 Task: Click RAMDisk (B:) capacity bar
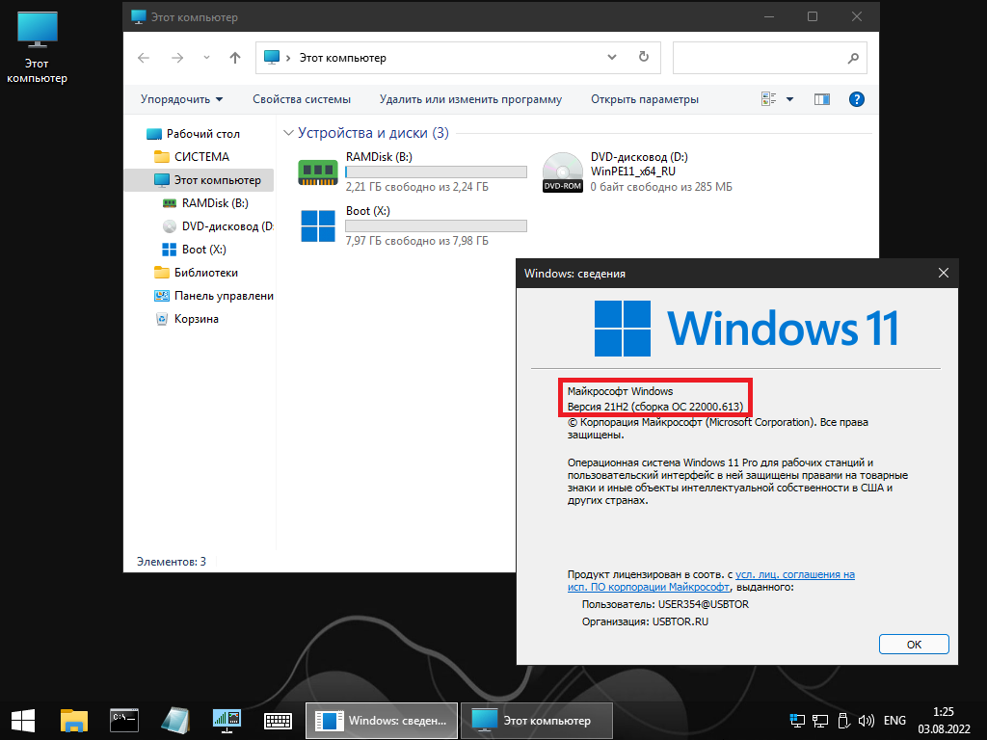[437, 172]
